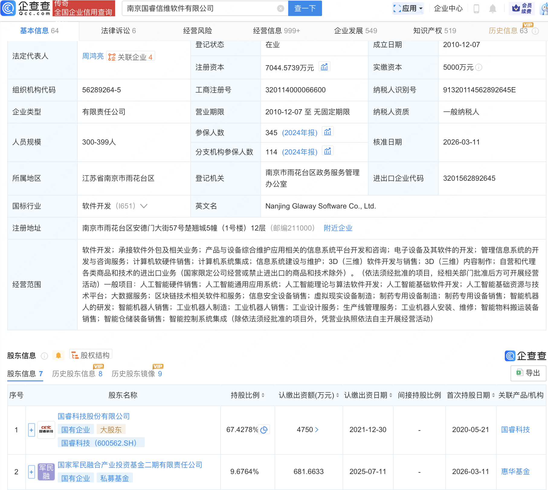The image size is (548, 490).
Task: Clear the search box with X icon
Action: (280, 8)
